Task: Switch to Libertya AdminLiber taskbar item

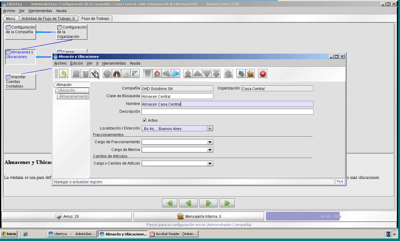Action: [72, 234]
